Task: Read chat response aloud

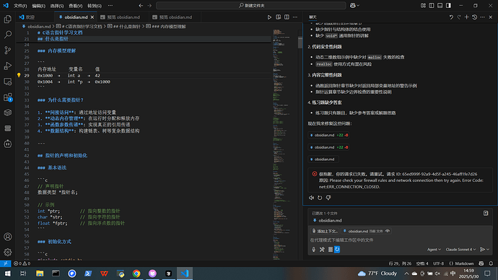Action: pos(311,198)
